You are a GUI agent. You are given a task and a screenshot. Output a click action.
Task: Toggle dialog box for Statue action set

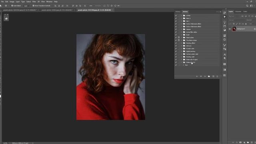179,38
